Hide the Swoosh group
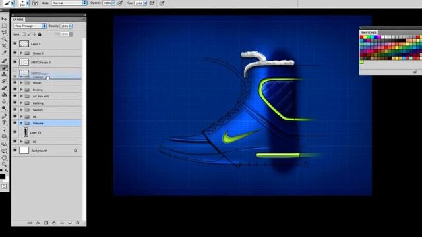The image size is (422, 237). 15,109
